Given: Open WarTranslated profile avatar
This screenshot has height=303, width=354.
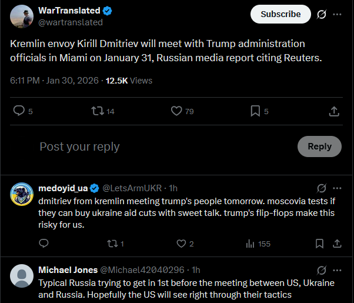Looking at the screenshot, I should pyautogui.click(x=22, y=17).
